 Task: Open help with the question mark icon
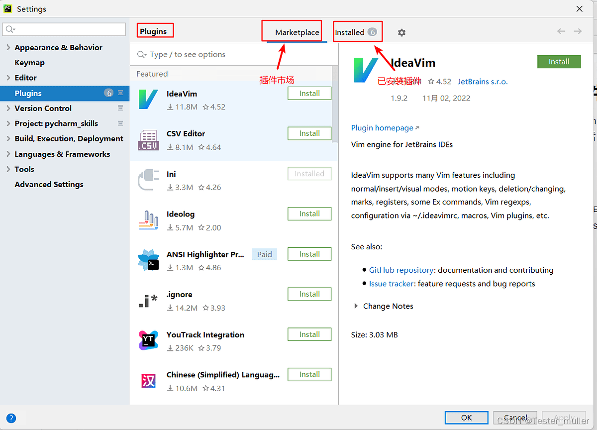(x=11, y=418)
